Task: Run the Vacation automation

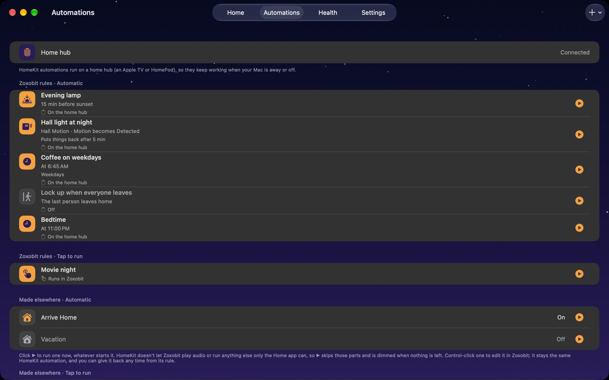Action: coord(579,339)
